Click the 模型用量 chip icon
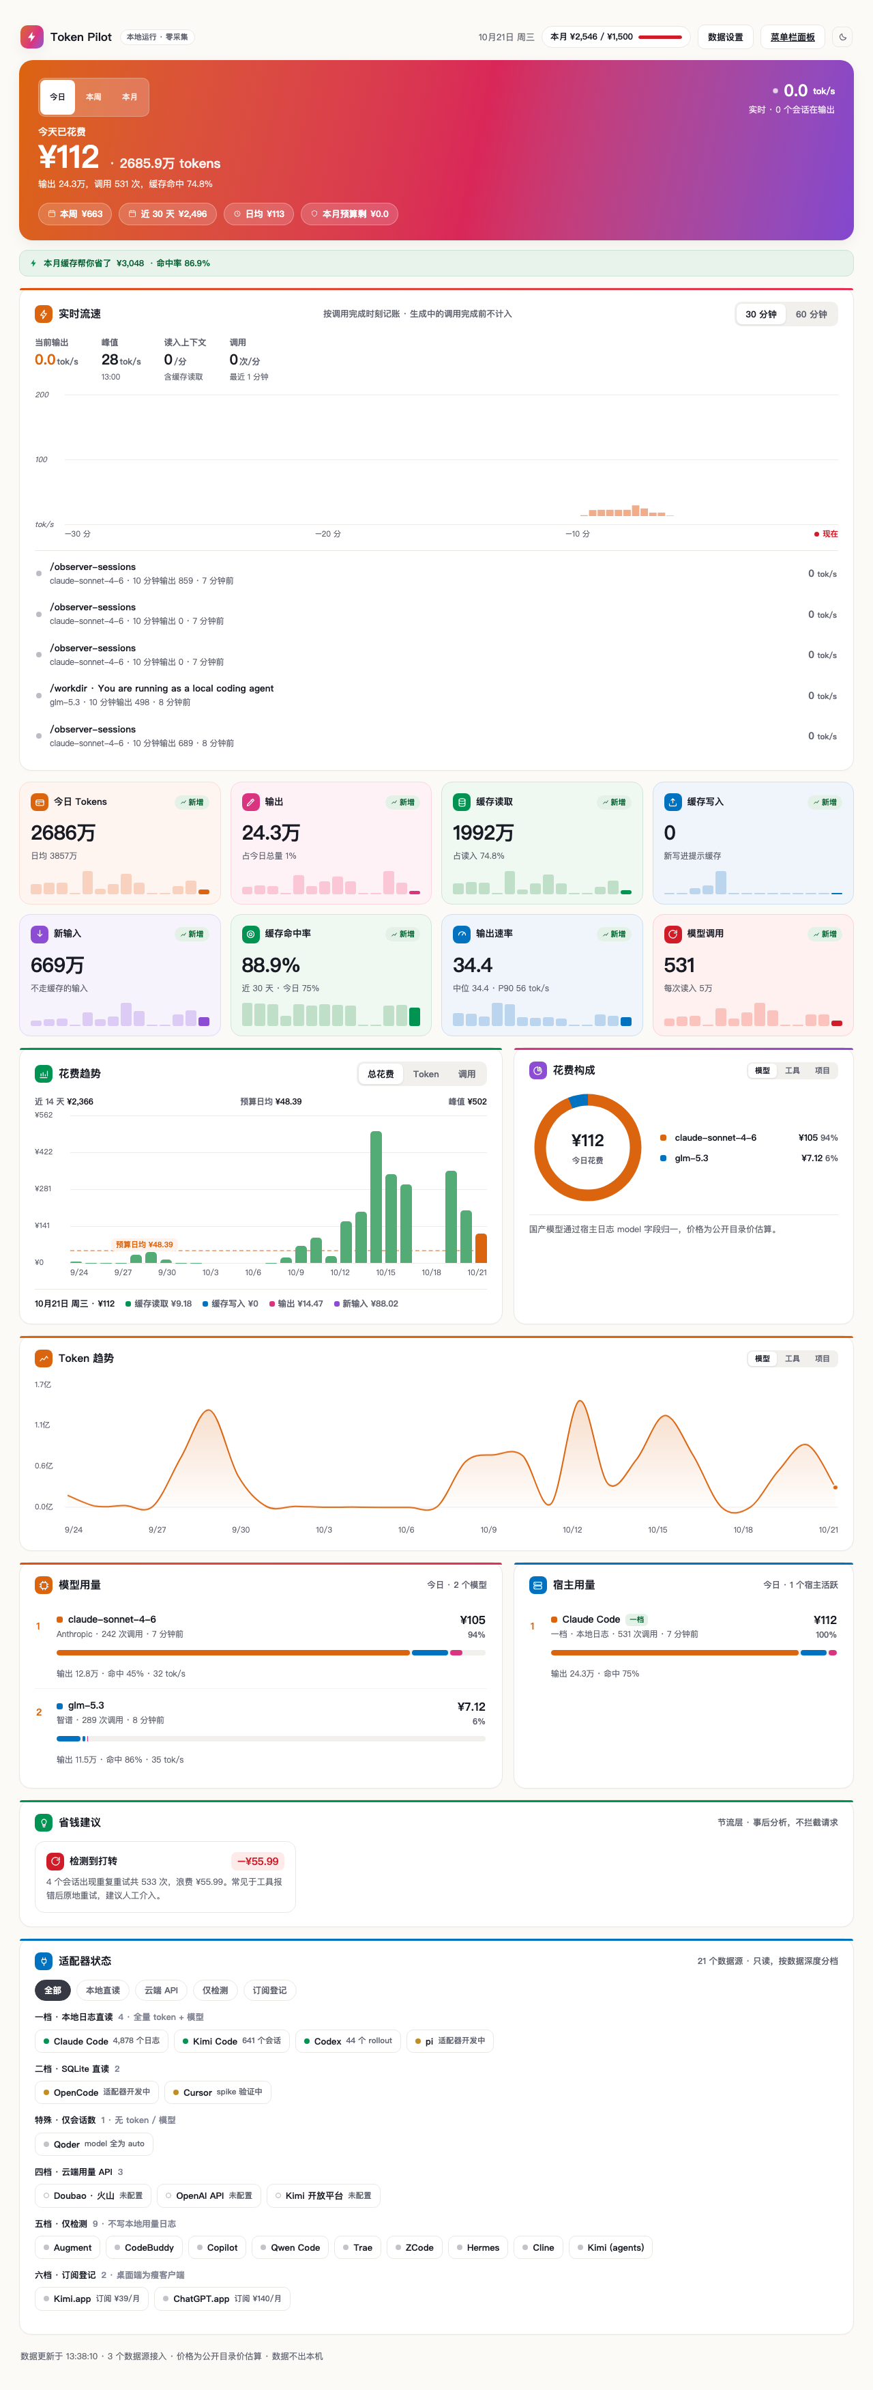Viewport: 873px width, 2390px height. click(44, 1584)
